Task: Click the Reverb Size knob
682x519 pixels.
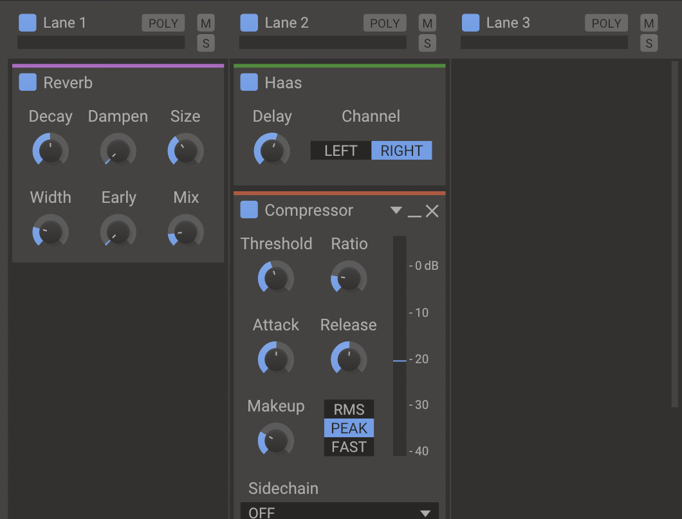Action: click(186, 151)
